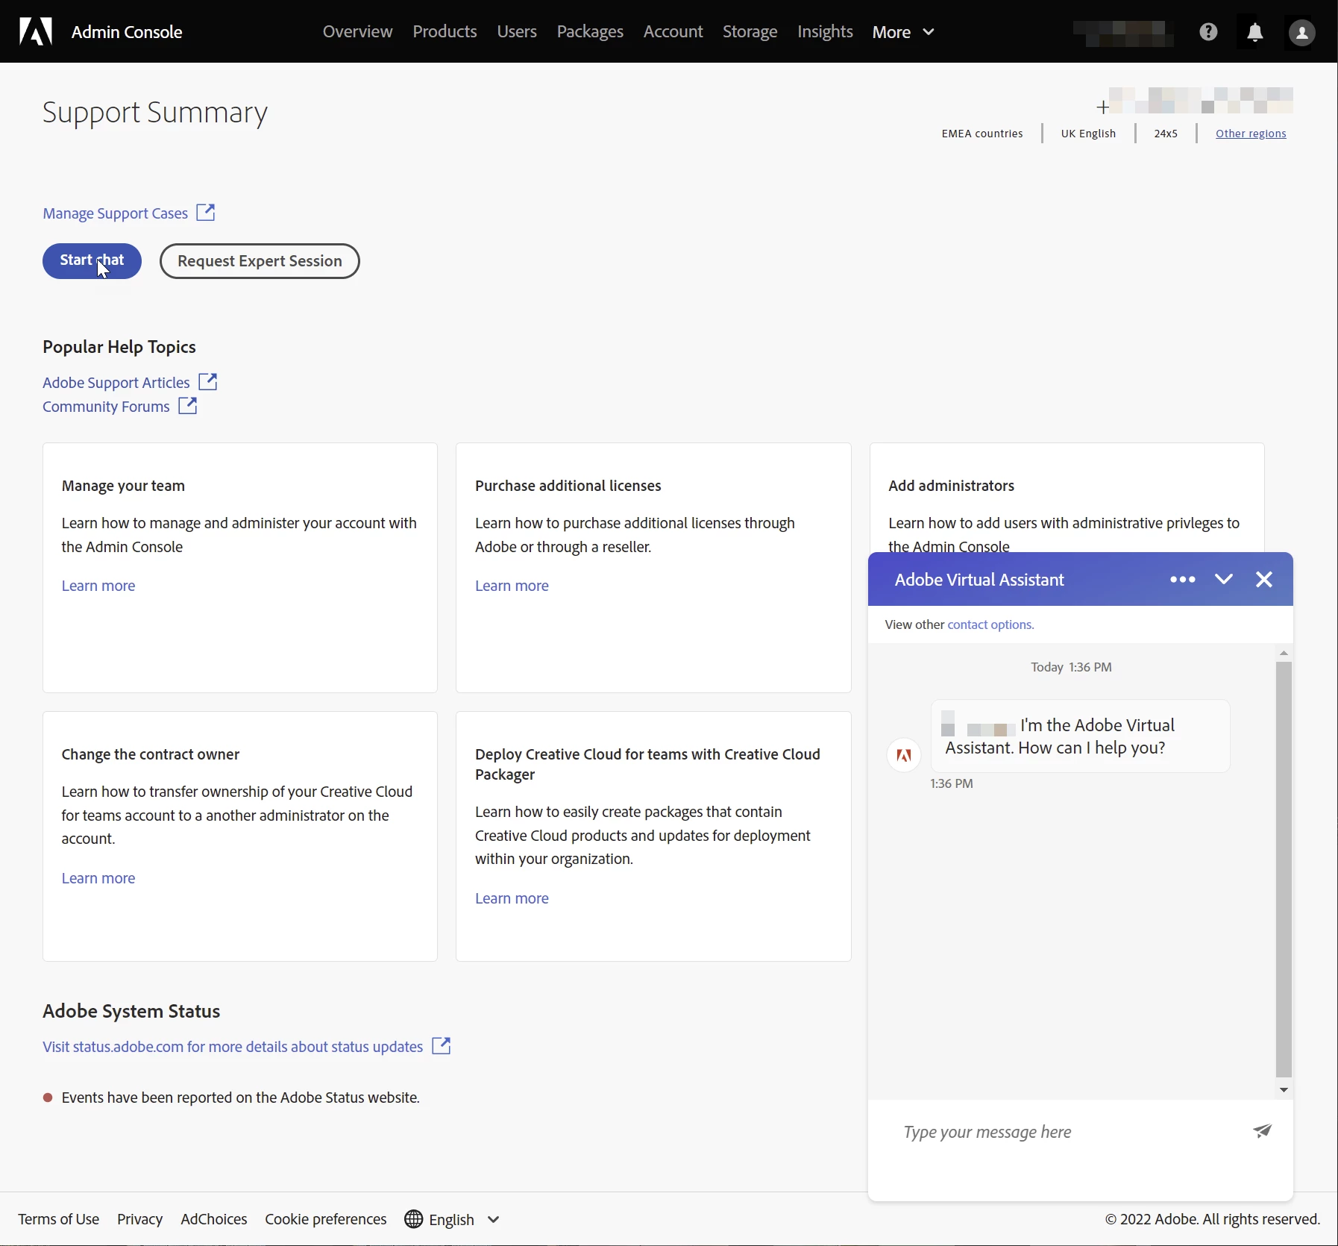Send the chat message with paper plane icon
Image resolution: width=1338 pixels, height=1246 pixels.
pyautogui.click(x=1263, y=1131)
